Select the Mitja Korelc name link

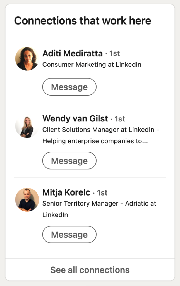[66, 192]
